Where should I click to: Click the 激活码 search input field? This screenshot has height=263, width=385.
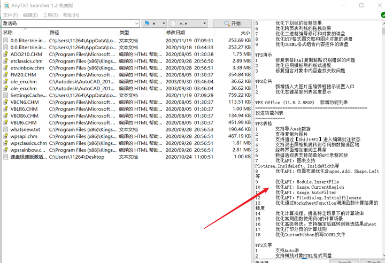[68, 24]
